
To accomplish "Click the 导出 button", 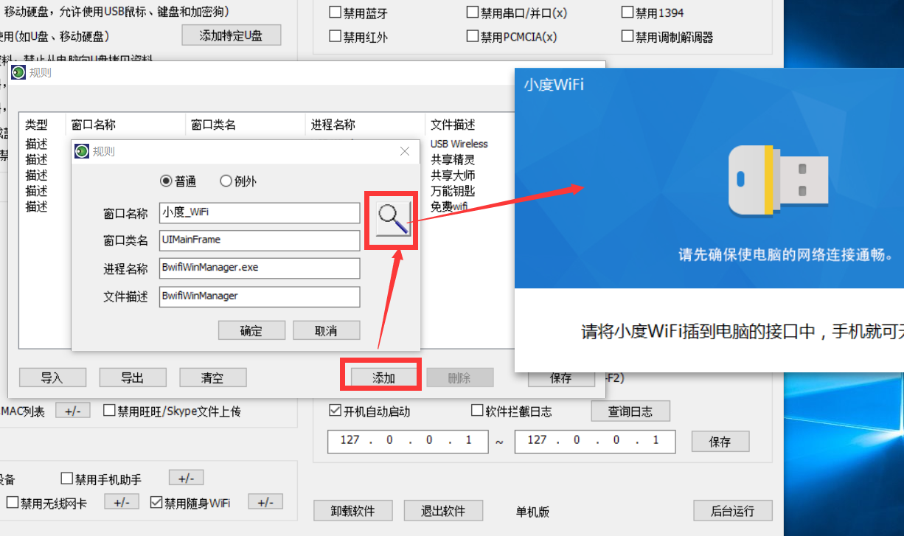I will point(132,377).
